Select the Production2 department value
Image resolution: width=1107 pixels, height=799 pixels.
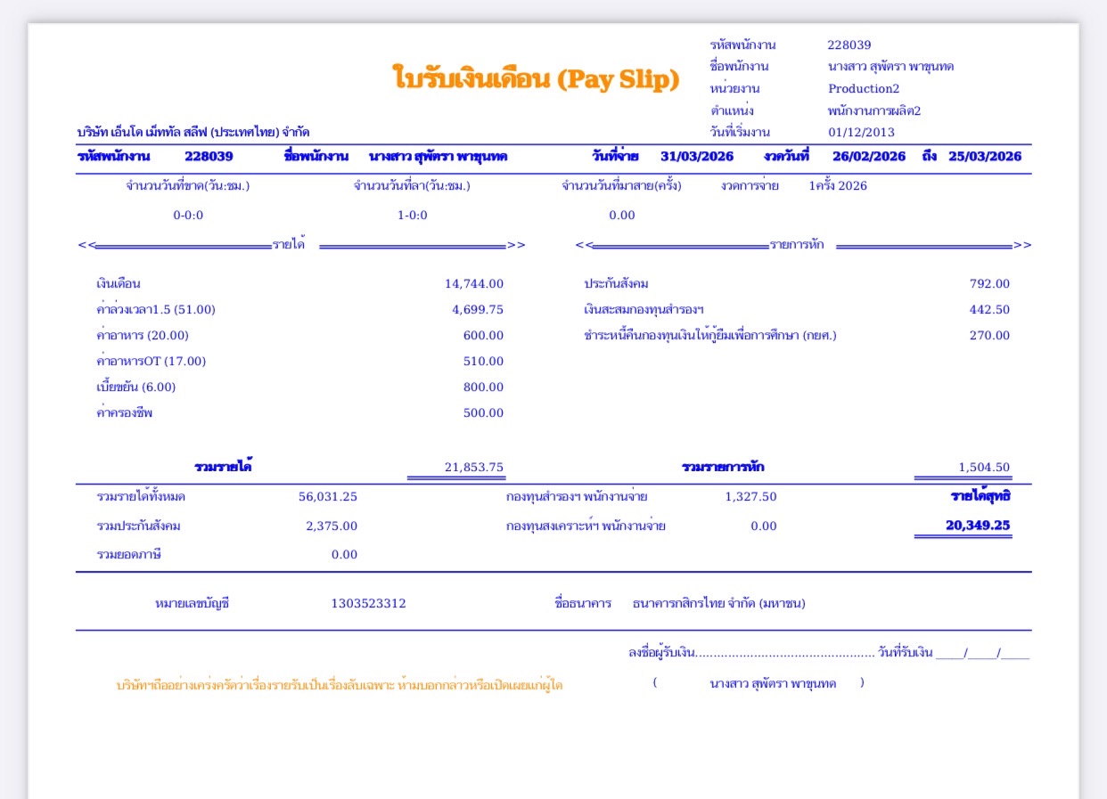(x=863, y=88)
